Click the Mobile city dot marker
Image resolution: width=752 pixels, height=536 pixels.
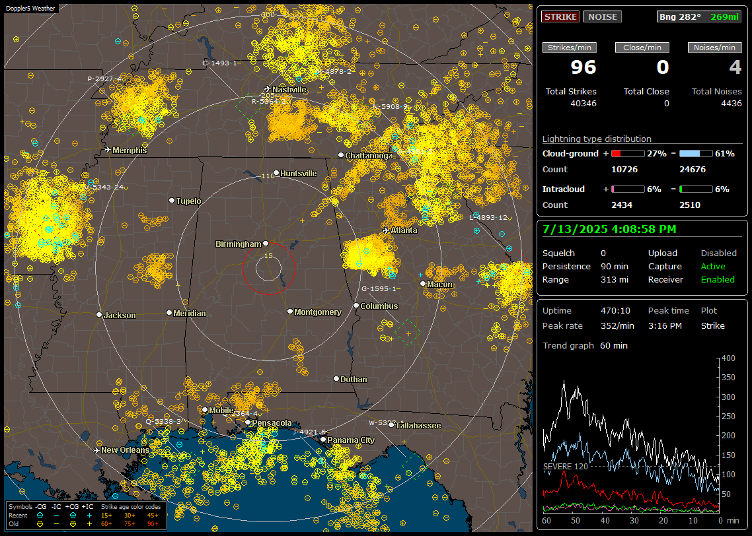click(x=205, y=409)
